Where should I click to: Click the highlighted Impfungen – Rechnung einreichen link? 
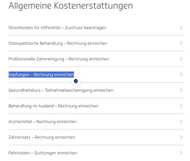41,74
